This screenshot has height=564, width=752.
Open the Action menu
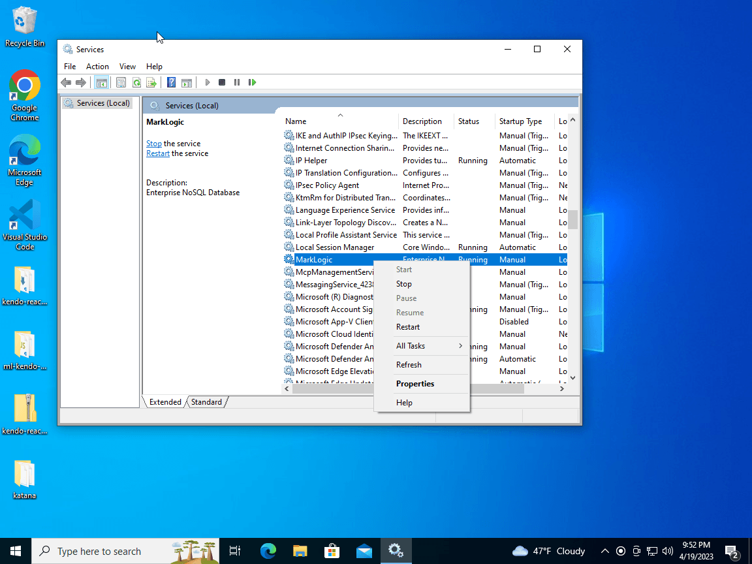(x=97, y=67)
